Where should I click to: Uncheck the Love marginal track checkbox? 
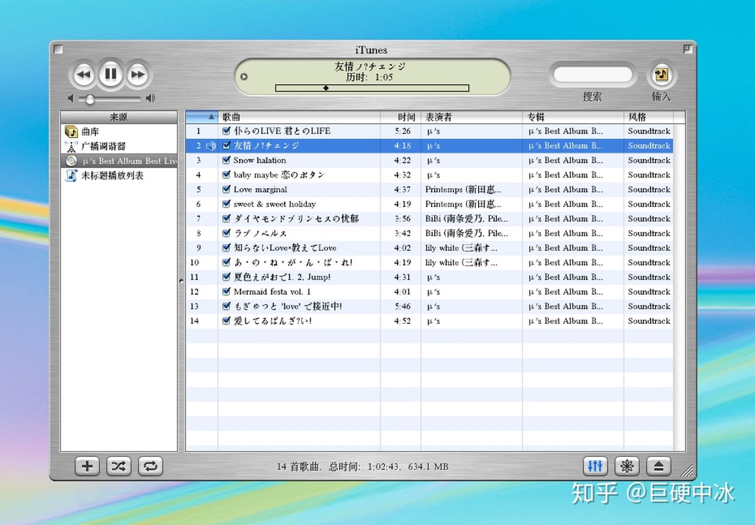point(226,189)
